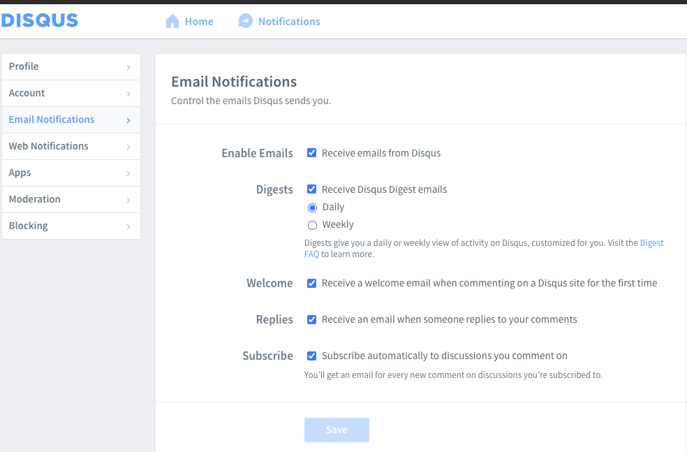Toggle Receive Disqus Digest emails checkbox
Image resolution: width=687 pixels, height=452 pixels.
(x=312, y=189)
